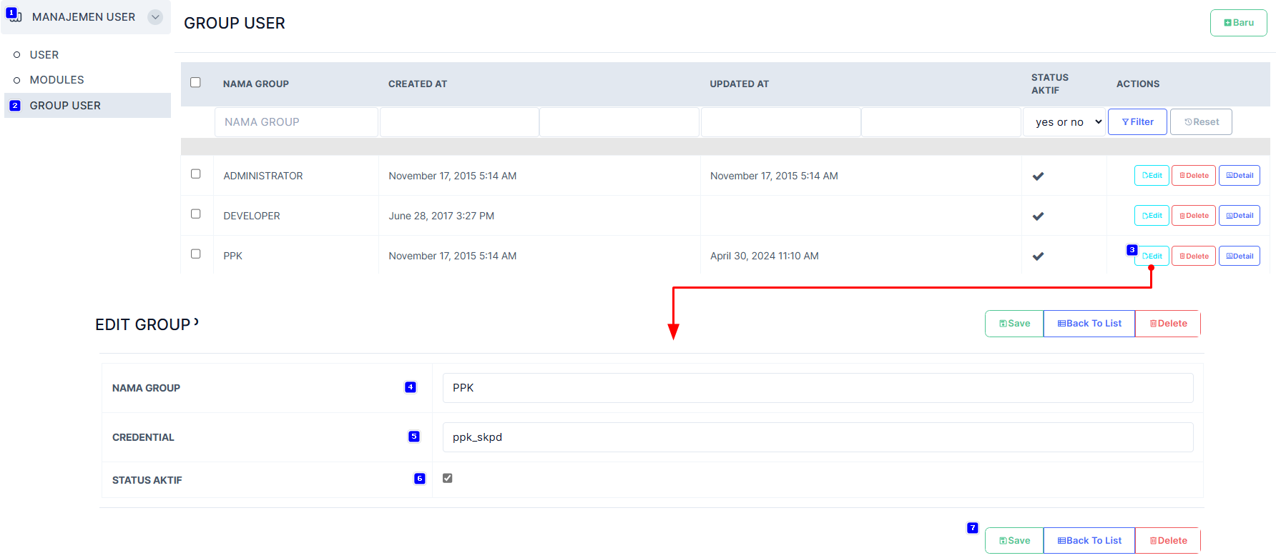
Task: Click the GROUP USER page heading
Action: (x=235, y=24)
